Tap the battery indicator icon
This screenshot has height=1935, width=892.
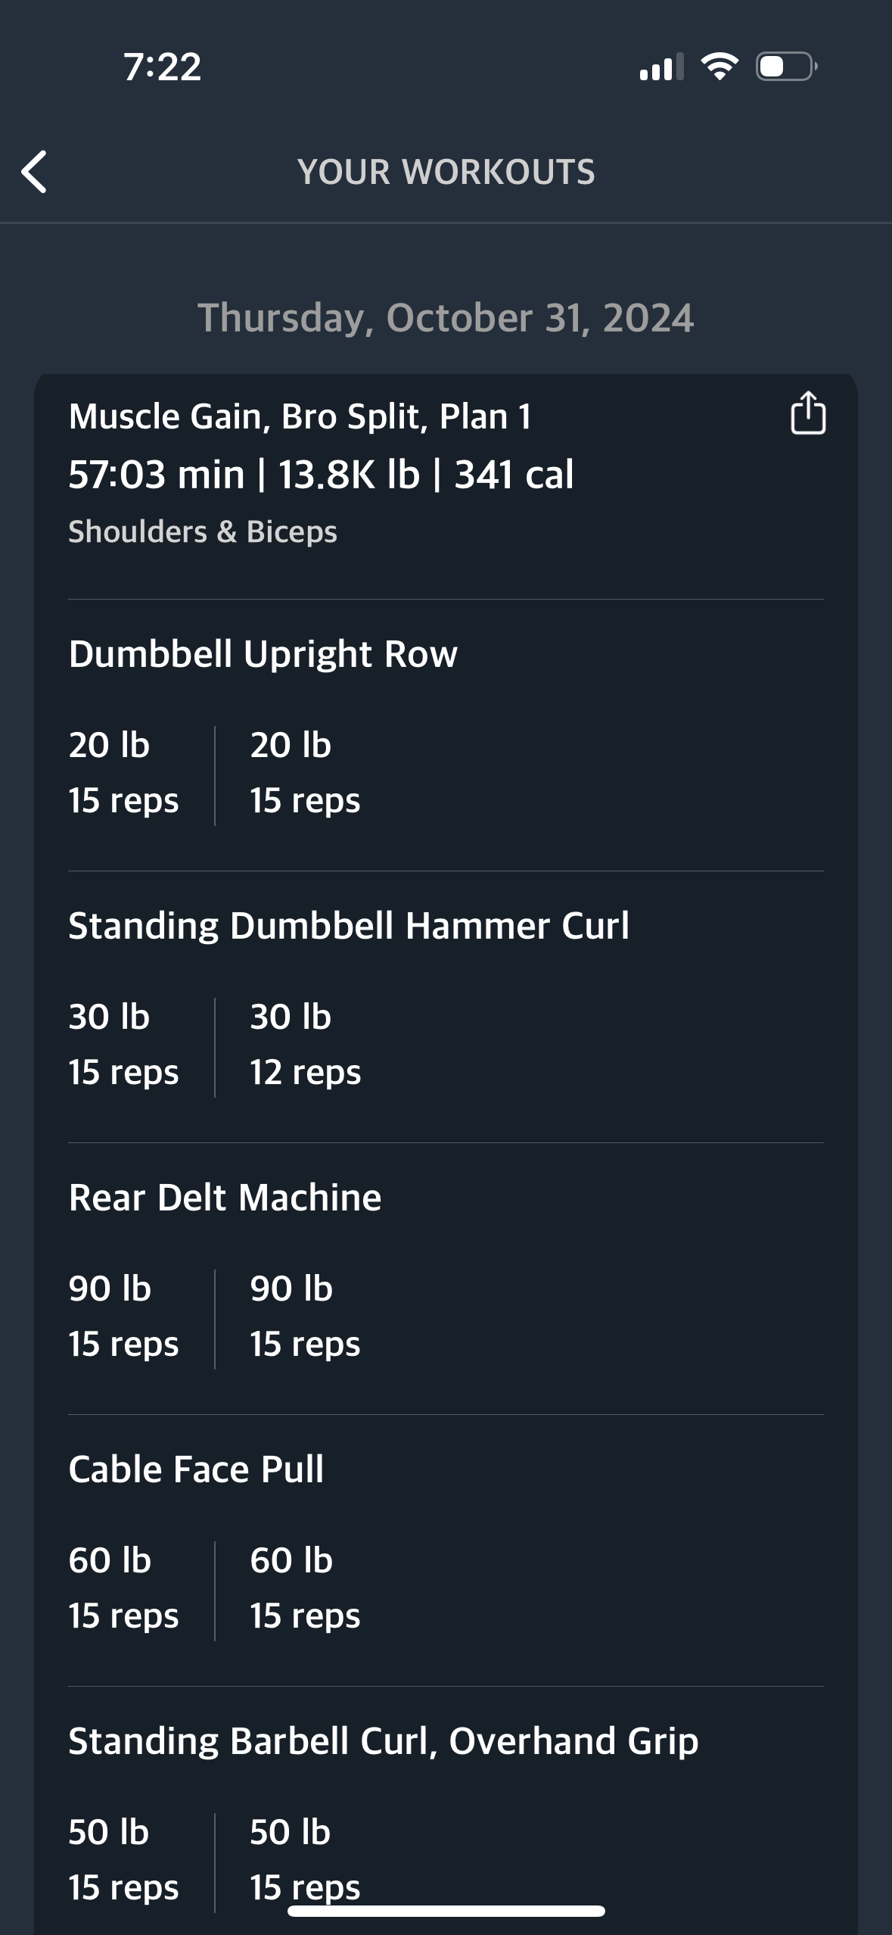(x=787, y=67)
